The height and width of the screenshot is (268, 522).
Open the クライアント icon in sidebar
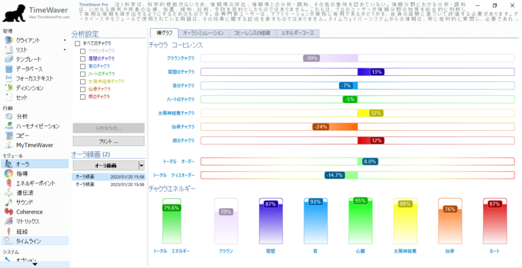(x=9, y=40)
